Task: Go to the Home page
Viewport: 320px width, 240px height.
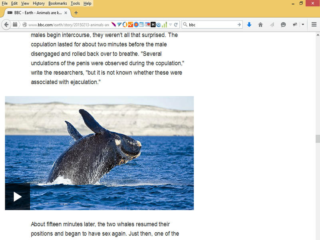Action: [260, 25]
